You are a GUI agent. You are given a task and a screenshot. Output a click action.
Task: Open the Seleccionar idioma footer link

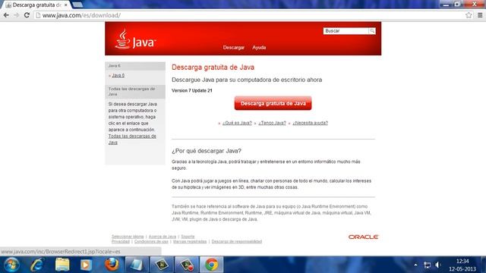[128, 237]
